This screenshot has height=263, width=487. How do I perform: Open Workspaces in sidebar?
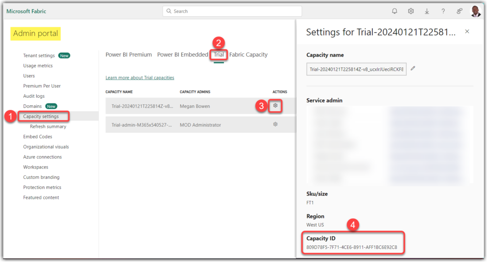pos(36,167)
